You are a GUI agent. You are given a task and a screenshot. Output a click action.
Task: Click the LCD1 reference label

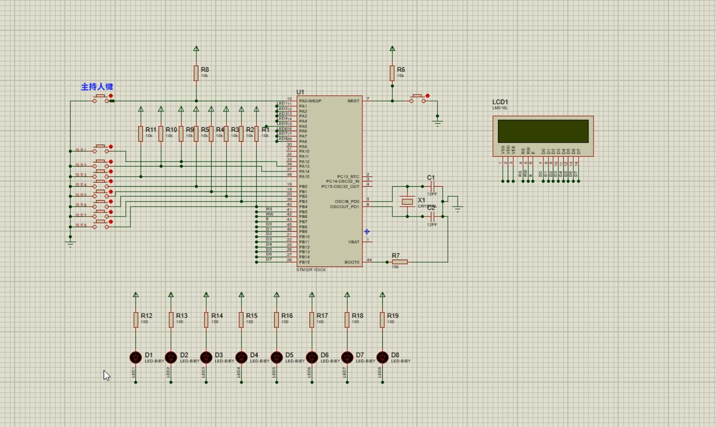point(500,102)
